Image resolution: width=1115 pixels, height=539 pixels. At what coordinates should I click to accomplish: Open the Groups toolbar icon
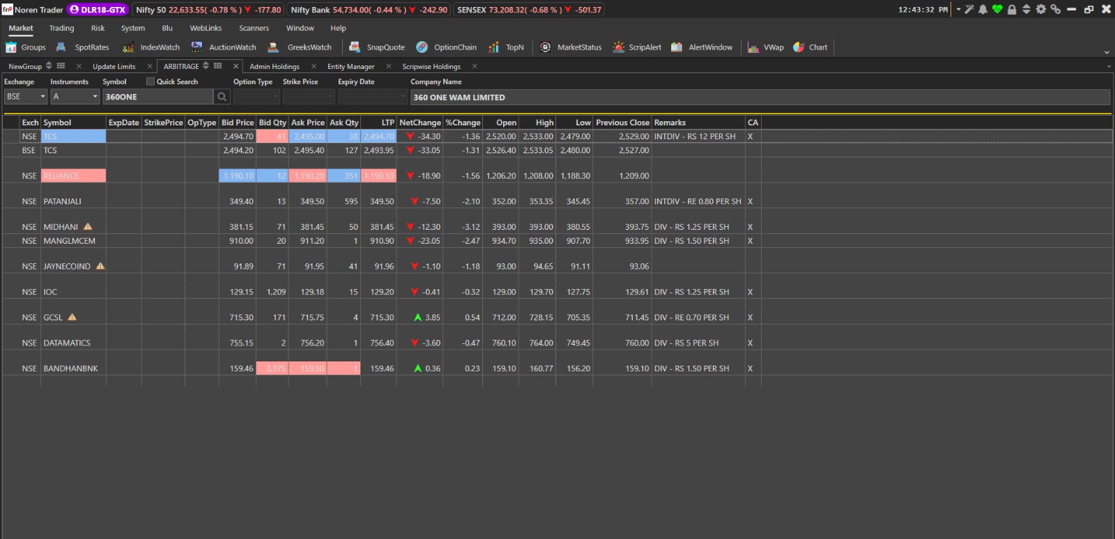(26, 47)
